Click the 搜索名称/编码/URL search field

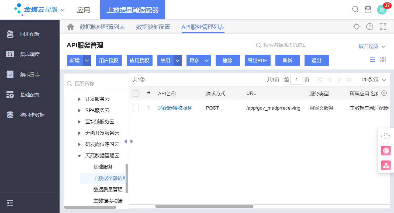296,45
